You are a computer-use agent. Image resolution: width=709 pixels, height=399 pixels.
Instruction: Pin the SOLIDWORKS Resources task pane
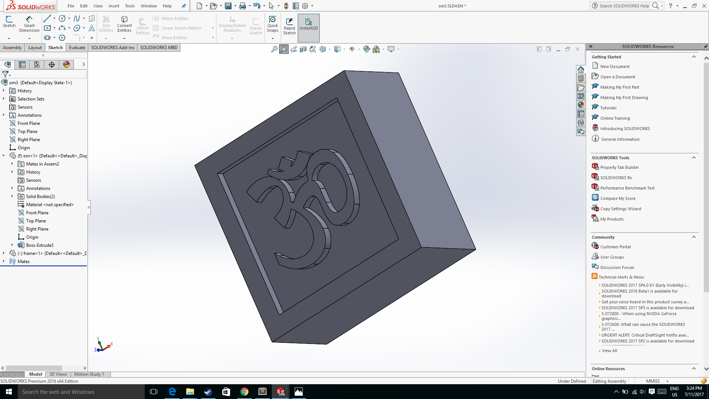pos(705,47)
